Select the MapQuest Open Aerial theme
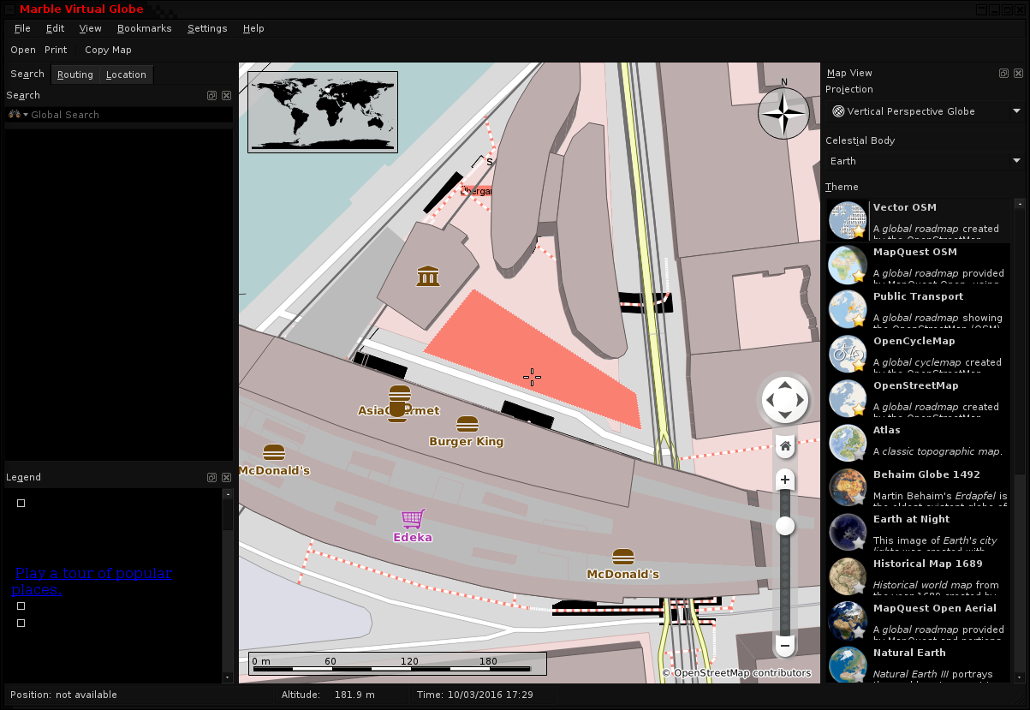1030x710 pixels. click(x=919, y=621)
